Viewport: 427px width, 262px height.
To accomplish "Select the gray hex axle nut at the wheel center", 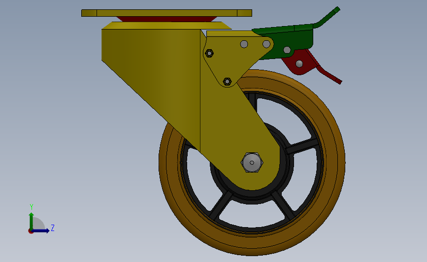I will pyautogui.click(x=252, y=163).
